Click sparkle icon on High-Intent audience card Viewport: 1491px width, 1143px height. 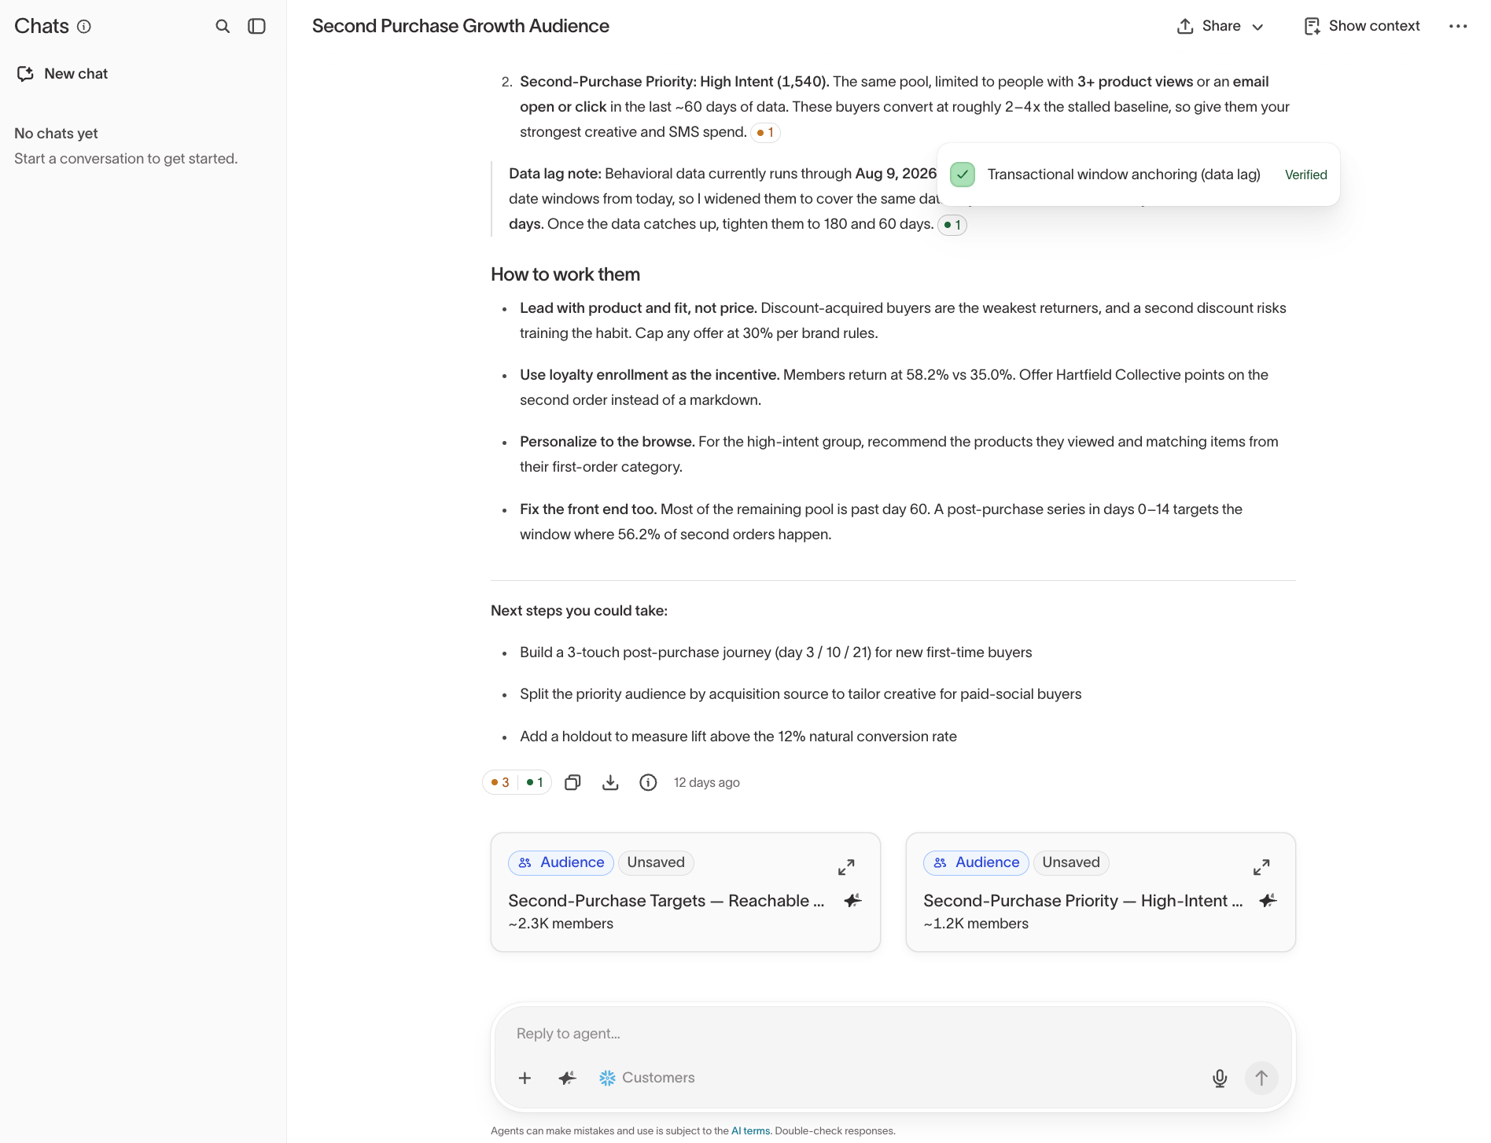[x=1268, y=901]
